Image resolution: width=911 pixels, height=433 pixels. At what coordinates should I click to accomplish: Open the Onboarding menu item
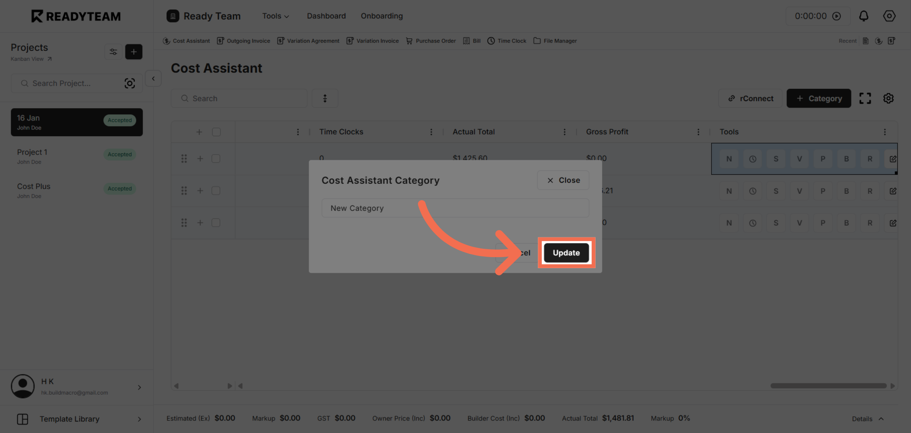point(381,16)
